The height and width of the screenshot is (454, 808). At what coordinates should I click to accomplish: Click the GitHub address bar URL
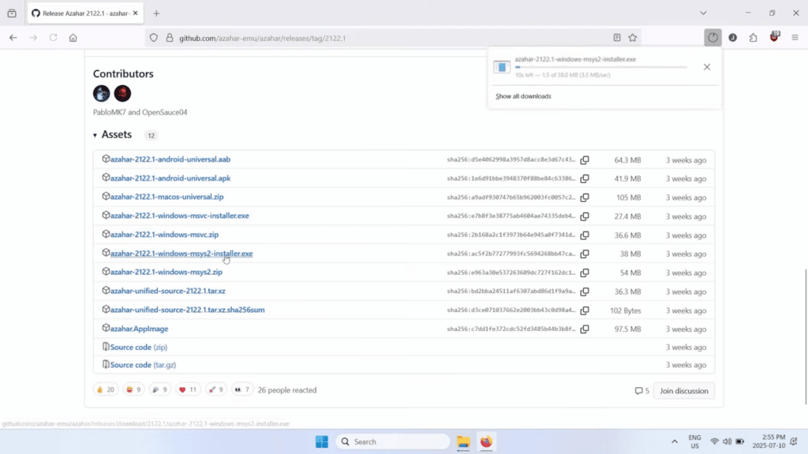[x=262, y=38]
